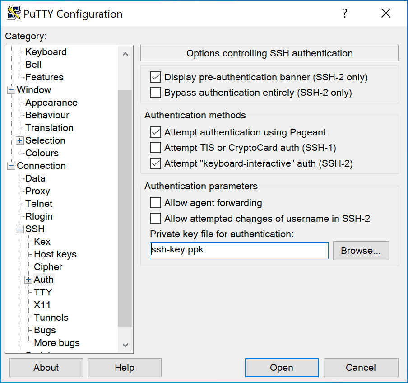408x383 pixels.
Task: Open the X11 forwarding settings
Action: (42, 305)
